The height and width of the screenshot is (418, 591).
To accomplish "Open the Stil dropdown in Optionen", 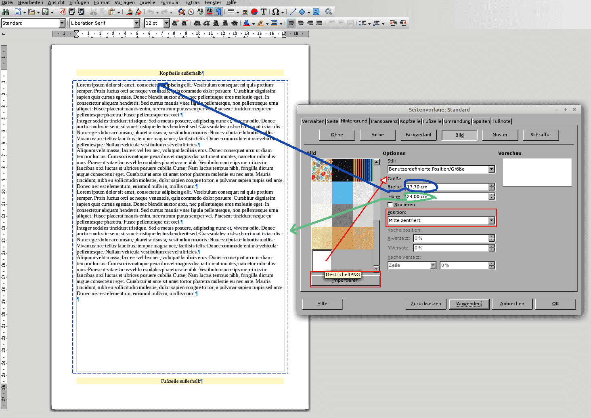I will click(491, 169).
